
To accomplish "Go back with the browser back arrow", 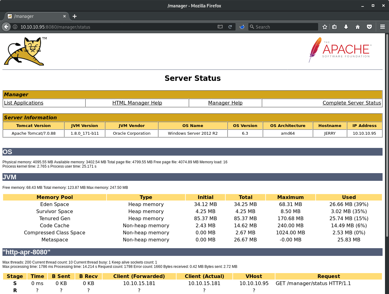I will pos(6,27).
